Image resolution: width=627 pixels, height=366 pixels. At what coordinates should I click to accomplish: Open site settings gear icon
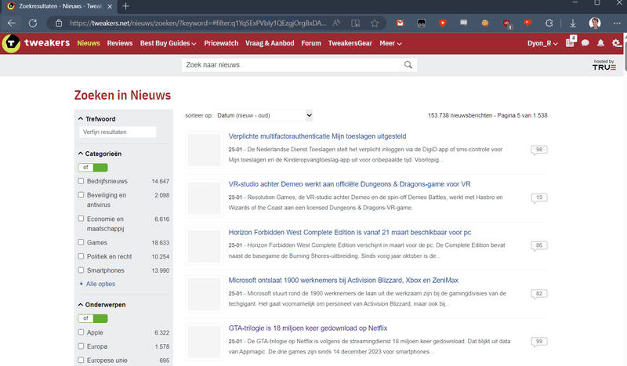coord(616,43)
